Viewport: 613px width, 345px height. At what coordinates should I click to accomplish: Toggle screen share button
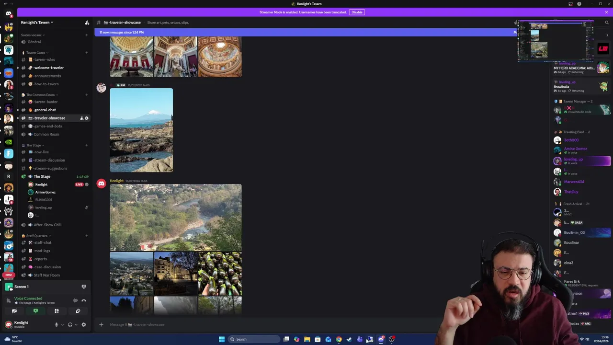[x=35, y=311]
